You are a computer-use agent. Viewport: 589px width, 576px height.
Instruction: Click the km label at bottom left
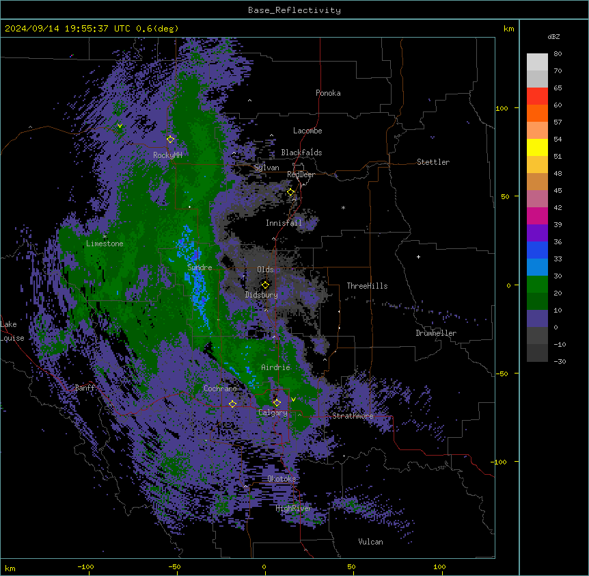click(10, 568)
